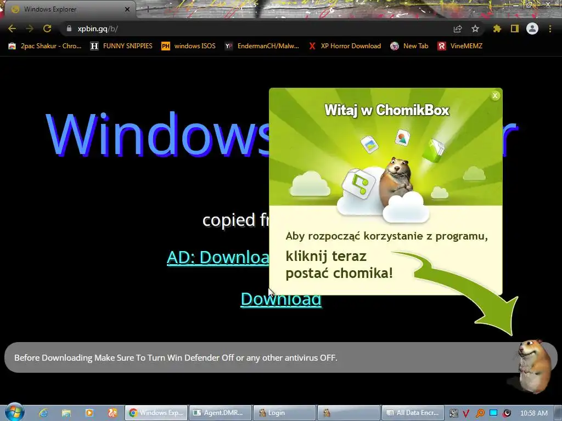Open the media player taskbar icon
Screen dimensions: 562x421
tap(89, 413)
